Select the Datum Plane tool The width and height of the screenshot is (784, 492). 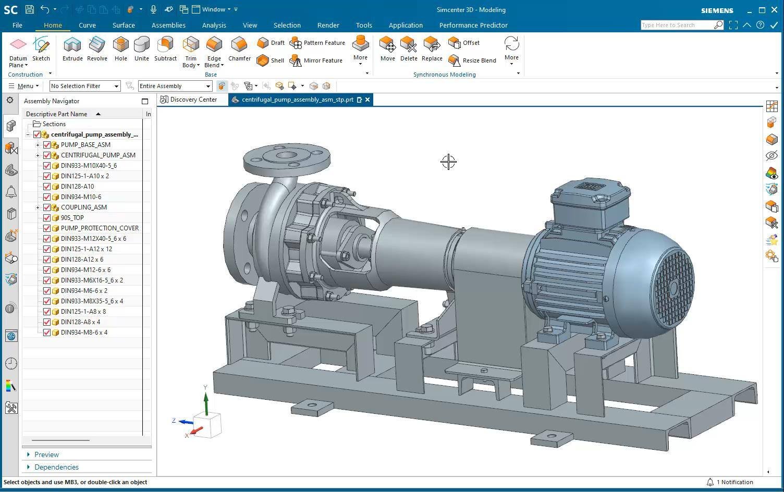tap(18, 52)
